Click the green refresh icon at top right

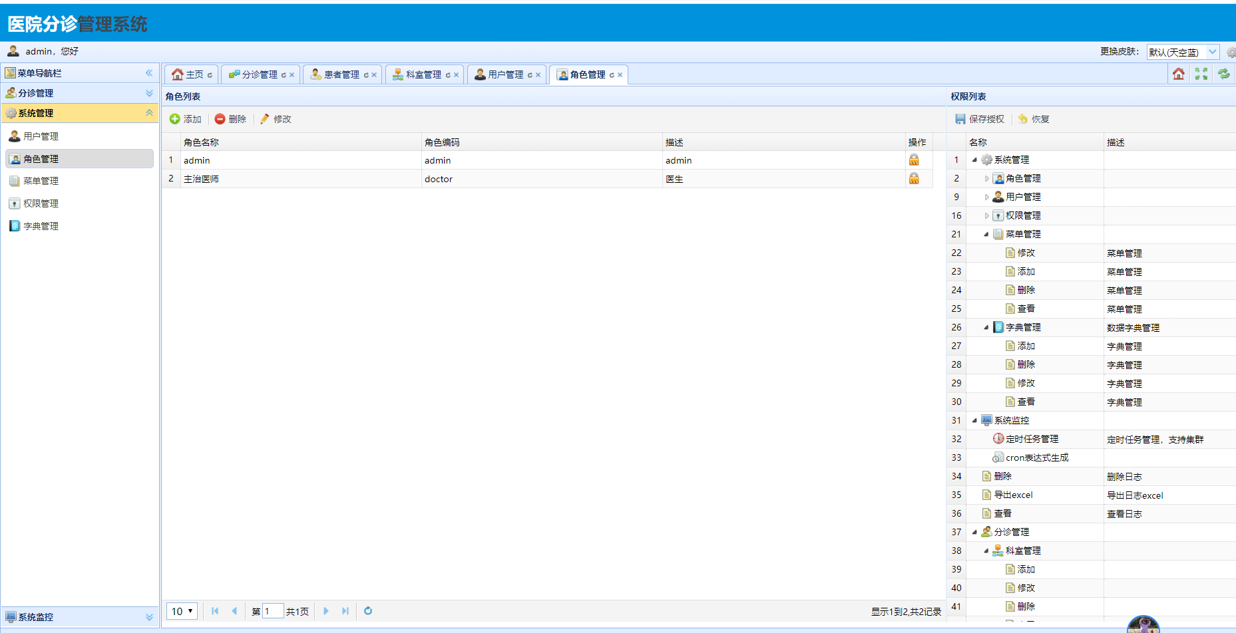coord(1223,74)
